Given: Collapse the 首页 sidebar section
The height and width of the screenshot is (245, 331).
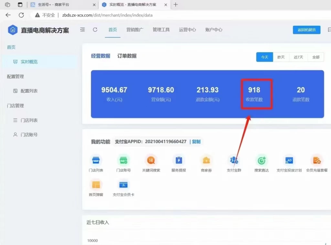Looking at the screenshot, I should pos(11,47).
